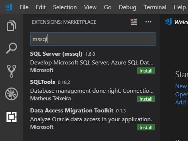Open the Debug bug icon in activity bar
188x141 pixels.
point(11,94)
